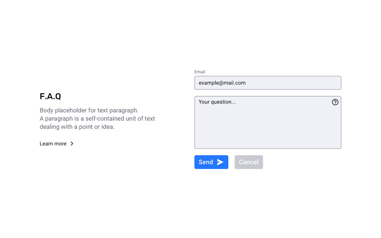Screen dimensions: 381x238
Task: Click the greyed Cancel label text
Action: click(248, 162)
